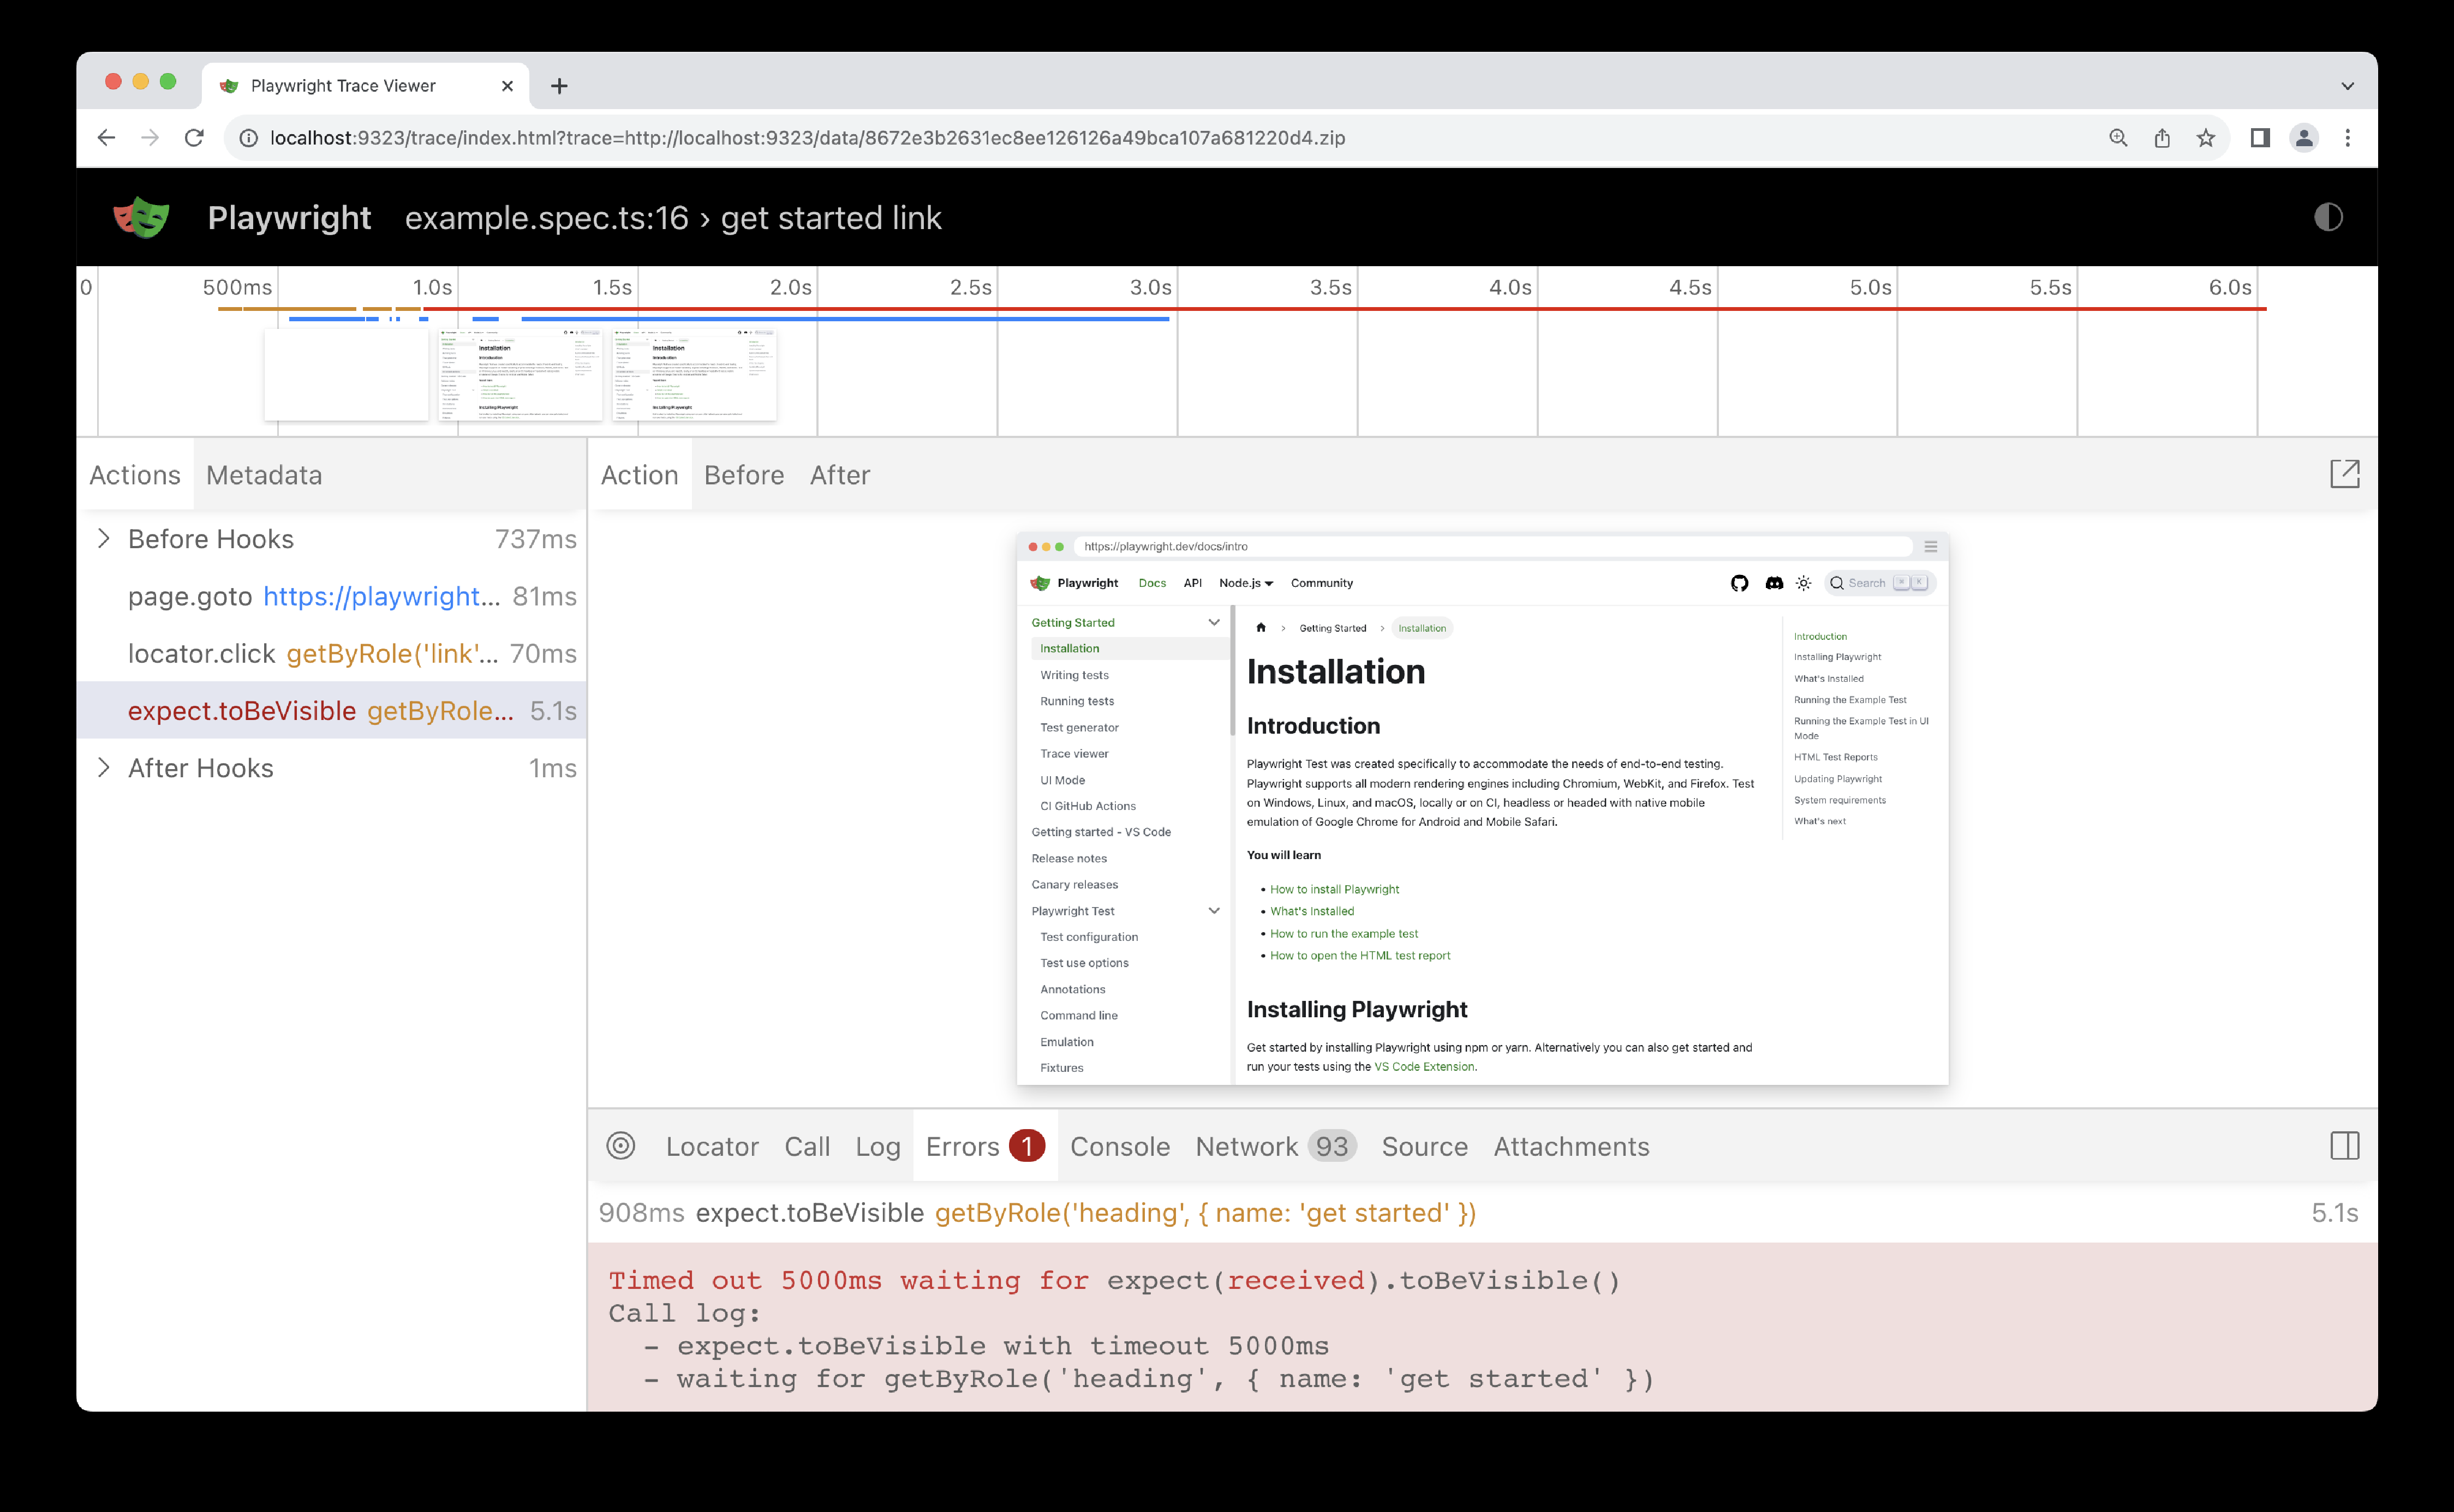
Task: Expand the After Hooks action
Action: (x=103, y=768)
